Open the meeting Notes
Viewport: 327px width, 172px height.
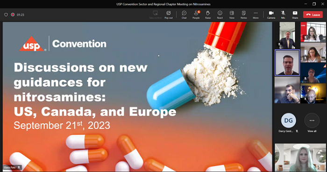[x=243, y=15]
